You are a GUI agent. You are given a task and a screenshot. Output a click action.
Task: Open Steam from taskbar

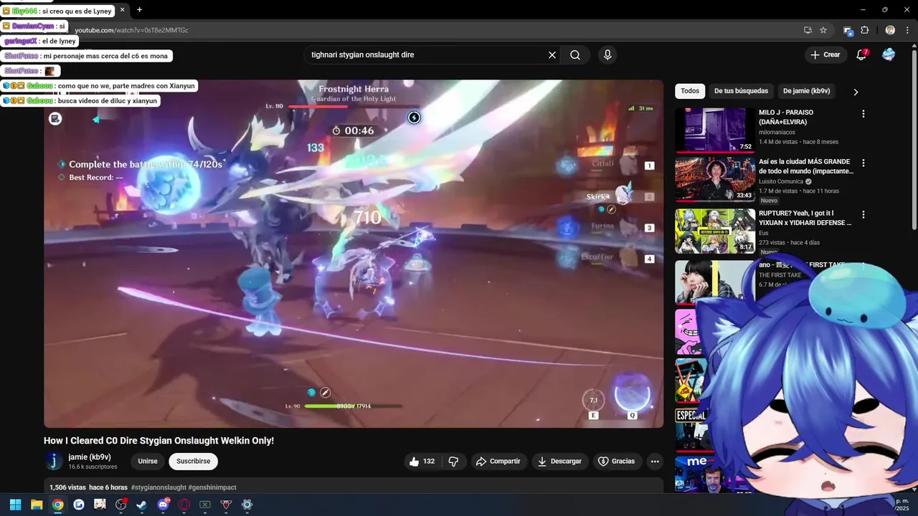(x=142, y=505)
